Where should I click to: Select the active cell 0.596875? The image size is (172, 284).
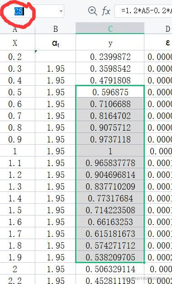[x=110, y=92]
